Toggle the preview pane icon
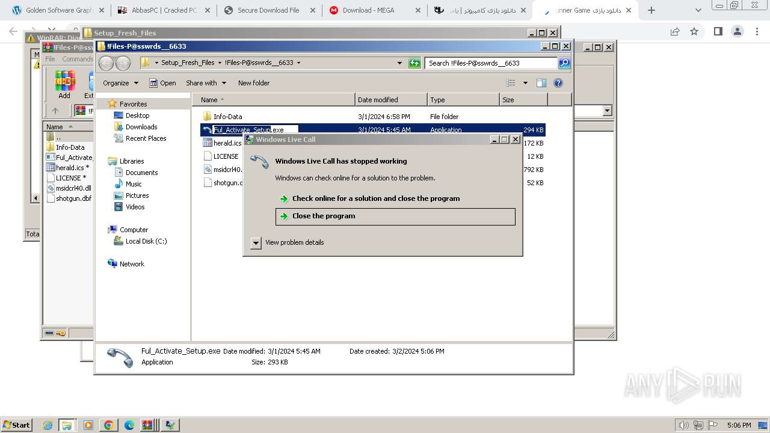Screen dimensions: 770x433 (x=541, y=83)
